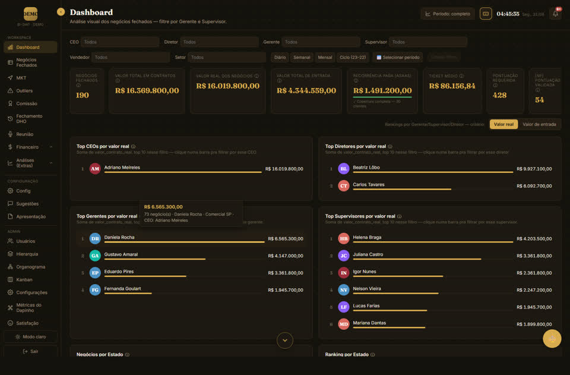Open the Gerente filter dropdown
This screenshot has width=570, height=375.
(x=321, y=42)
